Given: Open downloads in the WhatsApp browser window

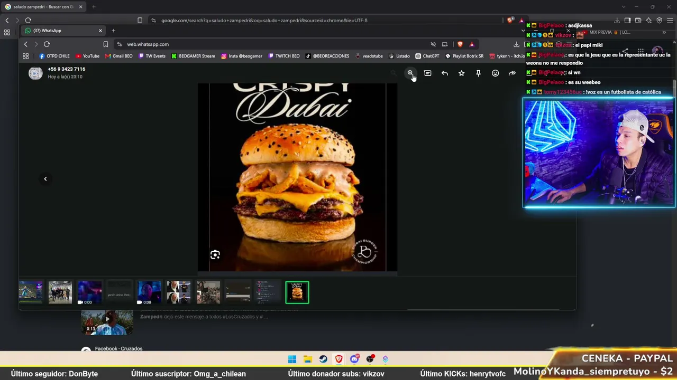Looking at the screenshot, I should pyautogui.click(x=516, y=44).
